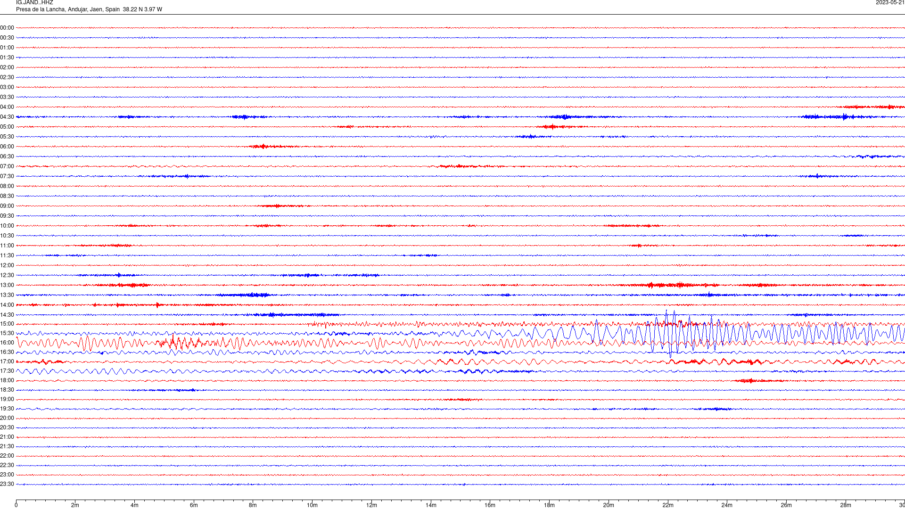The width and height of the screenshot is (905, 509).
Task: Click the 12m tick on the time axis
Action: 371,505
